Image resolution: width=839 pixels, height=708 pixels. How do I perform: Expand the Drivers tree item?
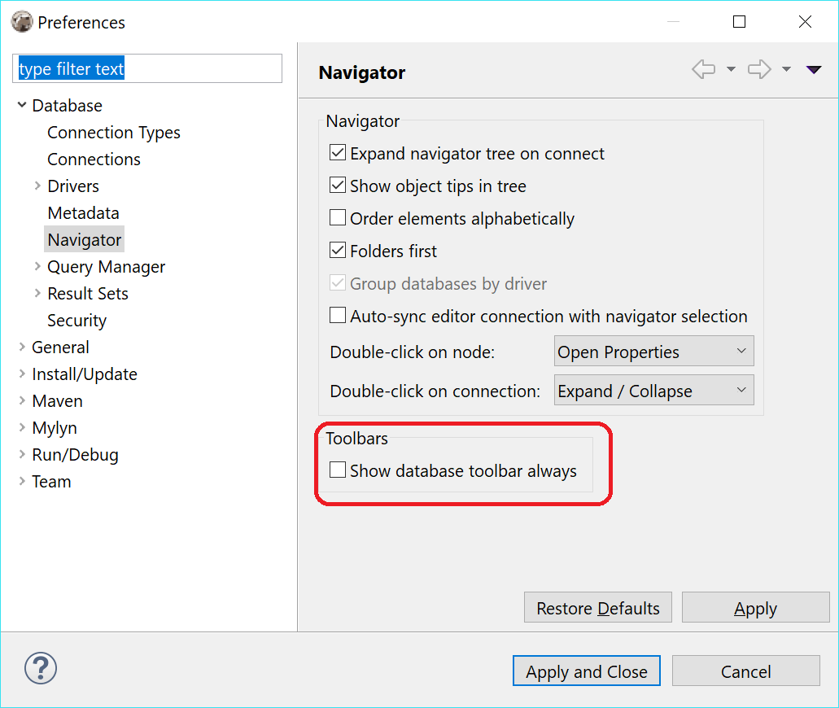pyautogui.click(x=37, y=186)
